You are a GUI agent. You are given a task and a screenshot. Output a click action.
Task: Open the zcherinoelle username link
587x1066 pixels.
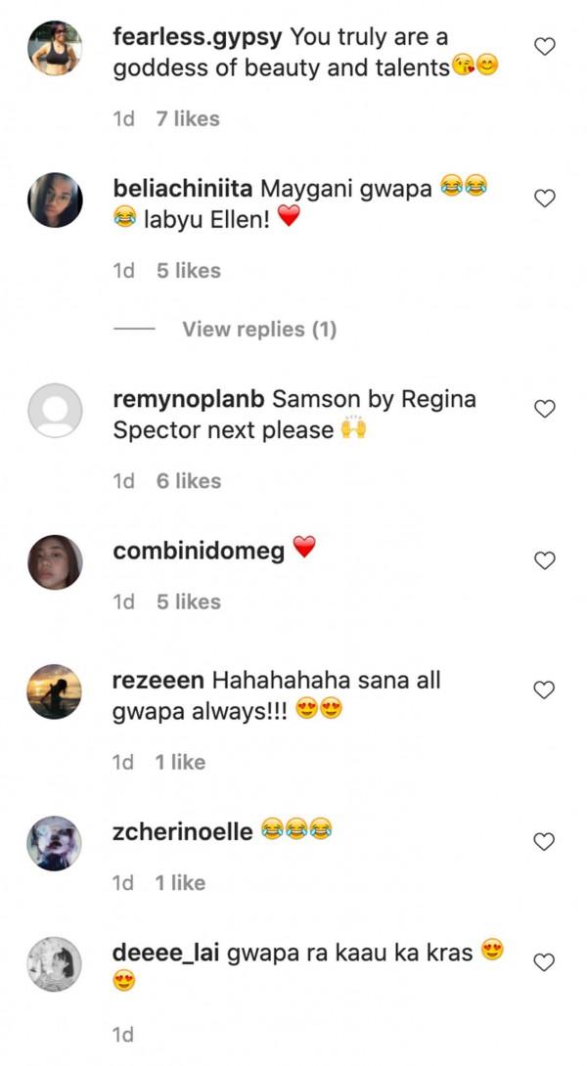[x=183, y=831]
